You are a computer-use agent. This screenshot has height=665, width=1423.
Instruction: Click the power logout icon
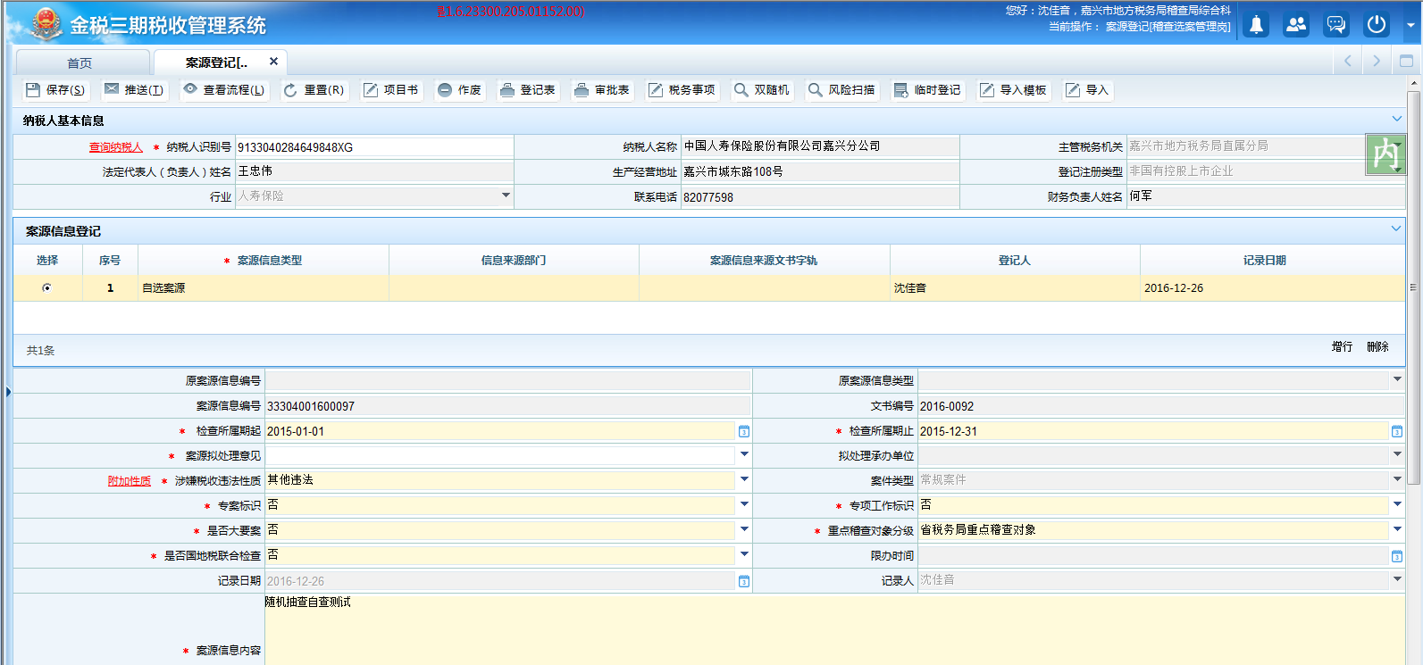(1377, 25)
